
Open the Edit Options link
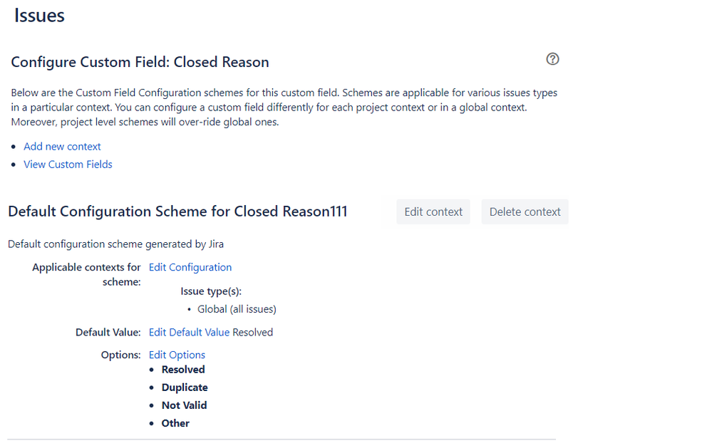(x=177, y=355)
